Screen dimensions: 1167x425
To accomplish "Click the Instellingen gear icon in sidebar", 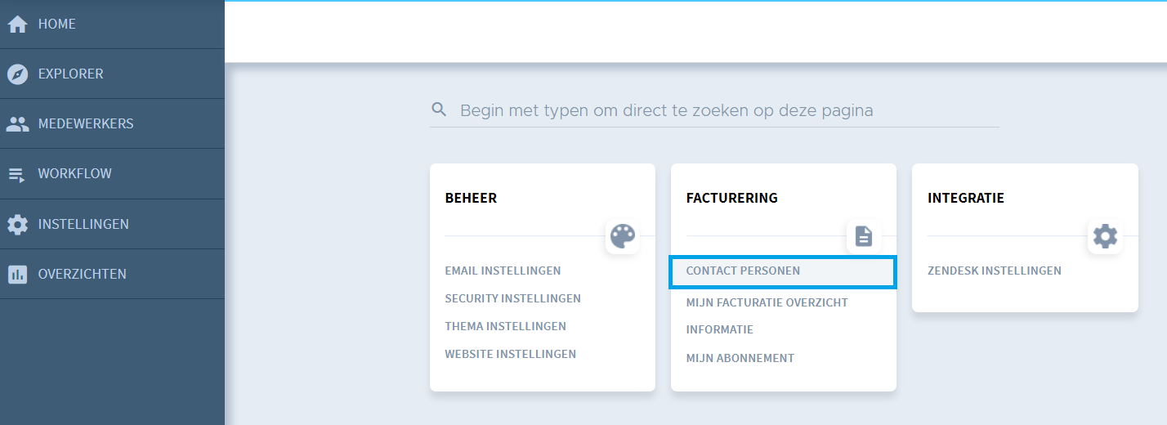I will (x=17, y=224).
